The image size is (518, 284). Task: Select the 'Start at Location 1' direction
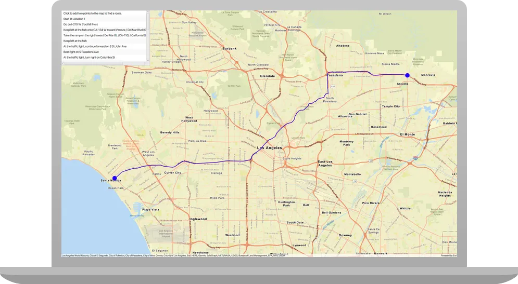(104, 19)
